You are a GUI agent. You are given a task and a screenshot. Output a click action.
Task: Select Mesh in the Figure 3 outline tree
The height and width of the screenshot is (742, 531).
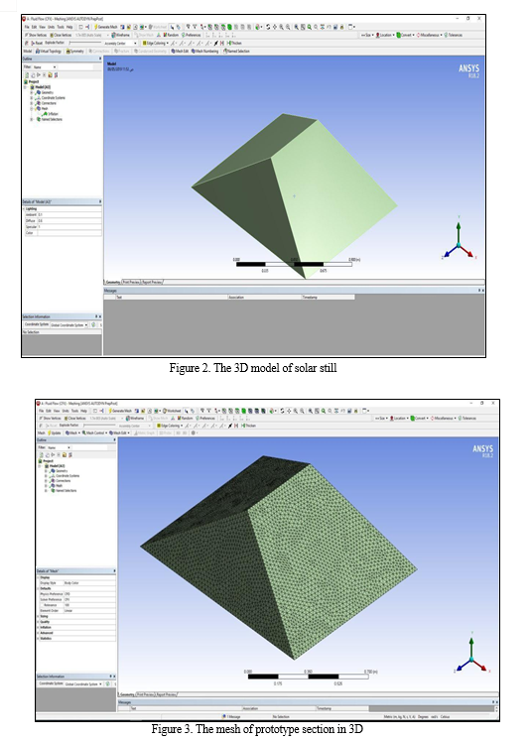57,485
